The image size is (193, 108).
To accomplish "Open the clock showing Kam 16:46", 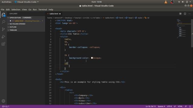I will coord(96,2).
